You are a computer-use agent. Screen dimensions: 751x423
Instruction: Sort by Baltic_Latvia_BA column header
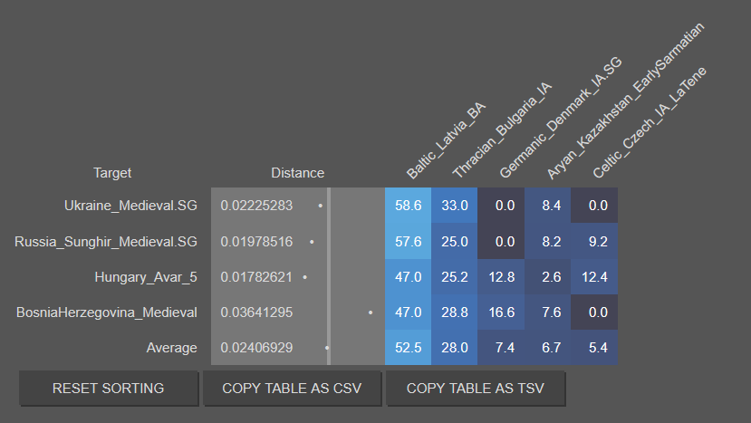[x=446, y=140]
